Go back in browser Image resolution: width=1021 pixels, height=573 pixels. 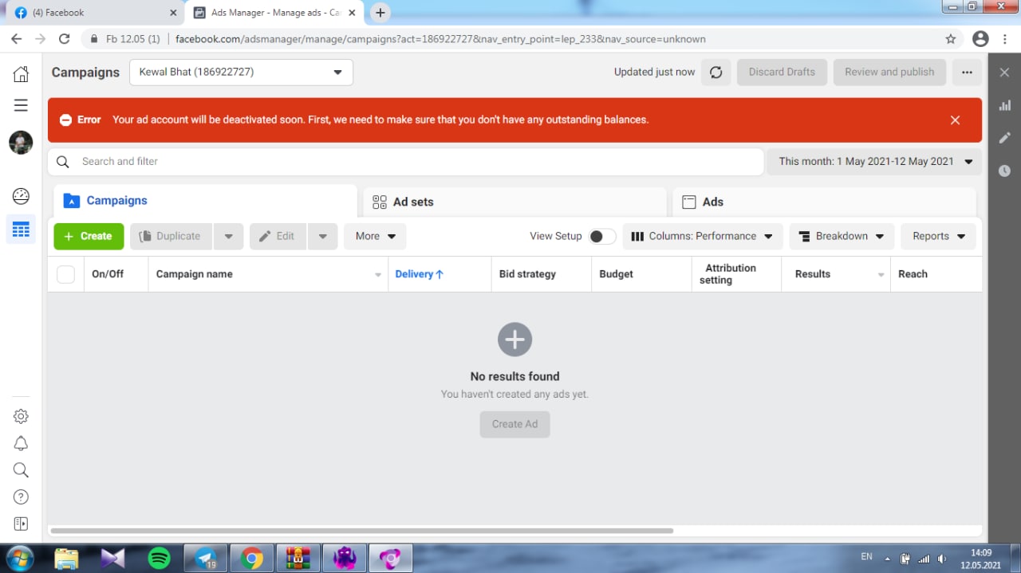coord(16,39)
